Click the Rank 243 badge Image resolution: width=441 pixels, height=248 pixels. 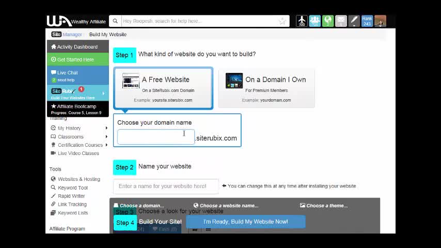click(x=367, y=21)
